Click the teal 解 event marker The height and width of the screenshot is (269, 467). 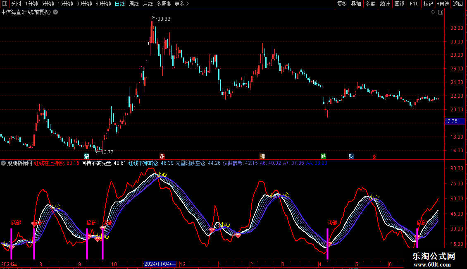[87, 156]
